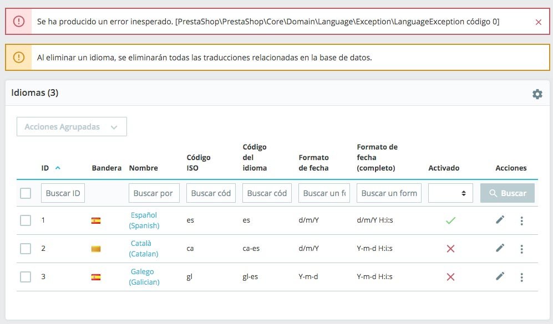Dismiss the unexpected error alert
Screen dimensions: 553x324
(539, 22)
